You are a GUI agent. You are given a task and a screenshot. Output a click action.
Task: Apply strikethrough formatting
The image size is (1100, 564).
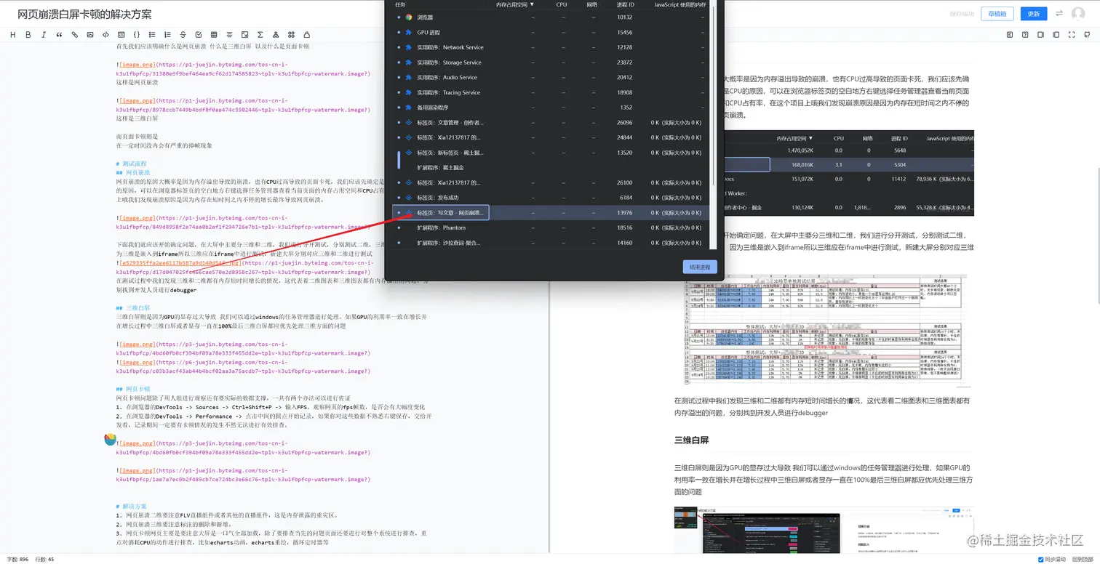click(183, 34)
